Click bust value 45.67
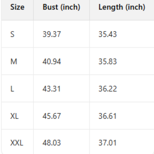 [x=52, y=116]
